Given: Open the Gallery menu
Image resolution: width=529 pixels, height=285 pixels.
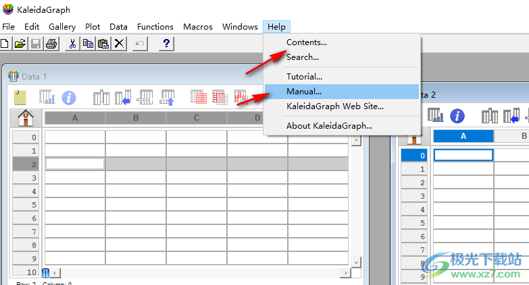Looking at the screenshot, I should coord(62,27).
